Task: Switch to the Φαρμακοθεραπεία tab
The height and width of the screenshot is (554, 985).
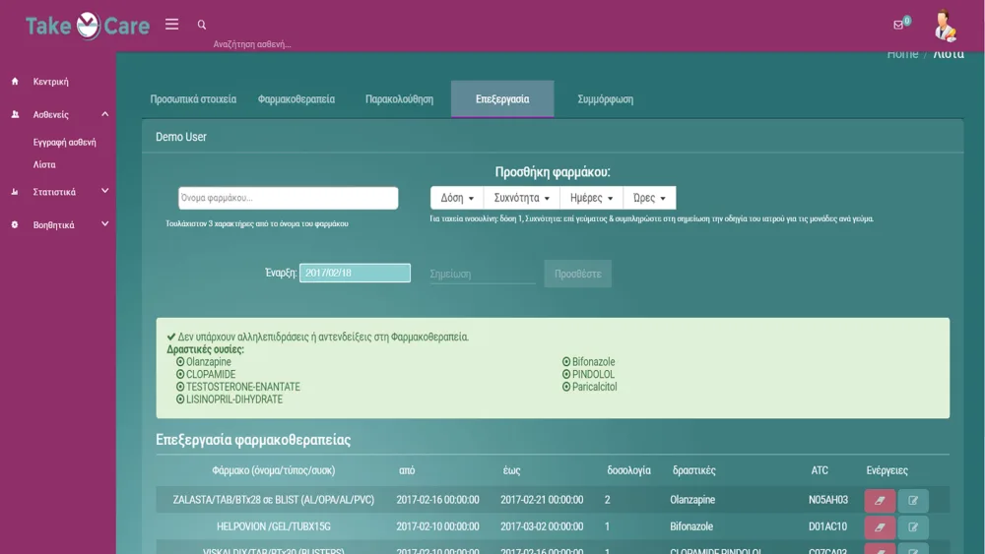Action: tap(295, 99)
